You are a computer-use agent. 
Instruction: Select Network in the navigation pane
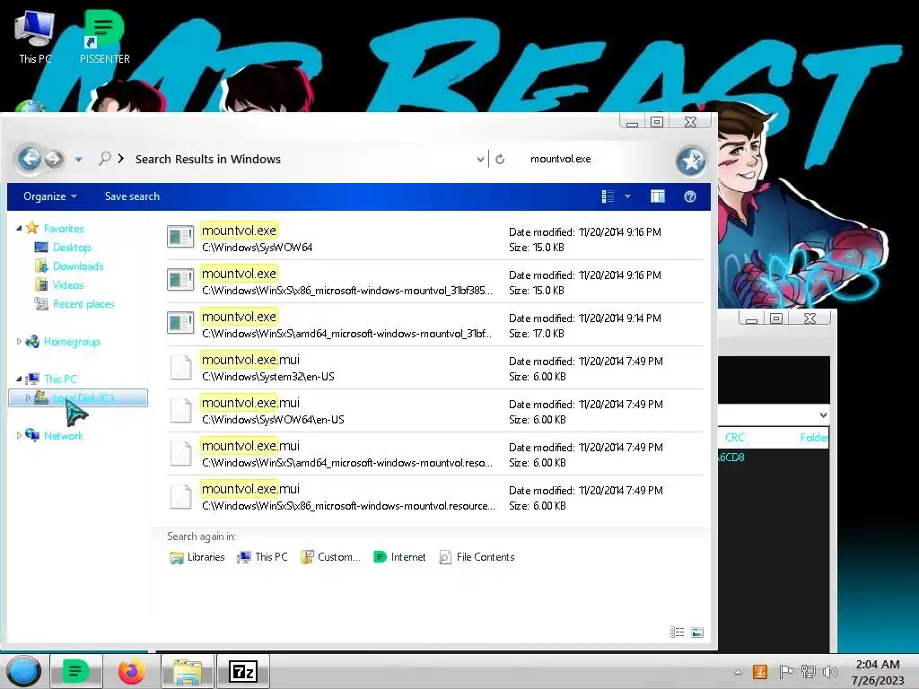[64, 435]
